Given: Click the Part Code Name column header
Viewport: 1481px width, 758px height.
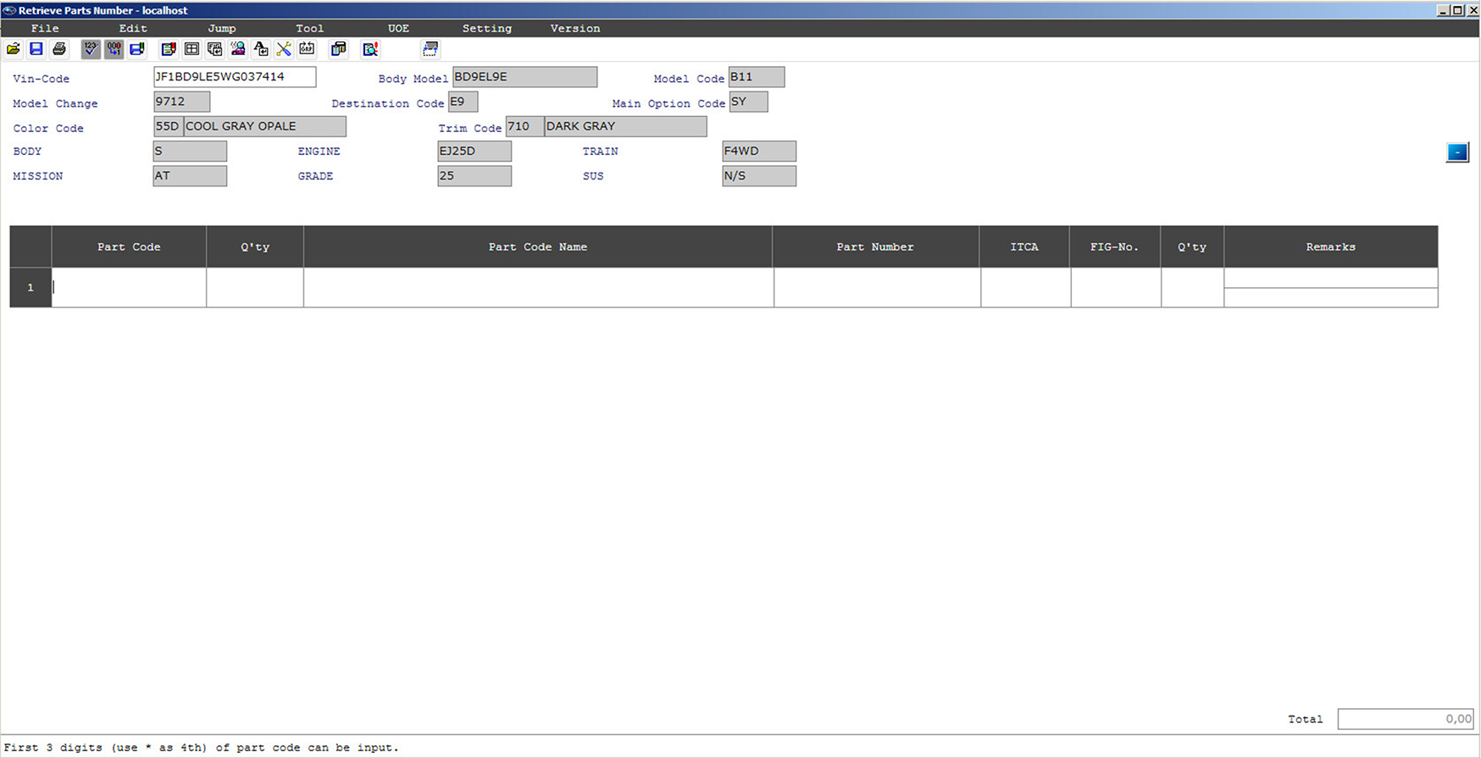Looking at the screenshot, I should coord(537,246).
